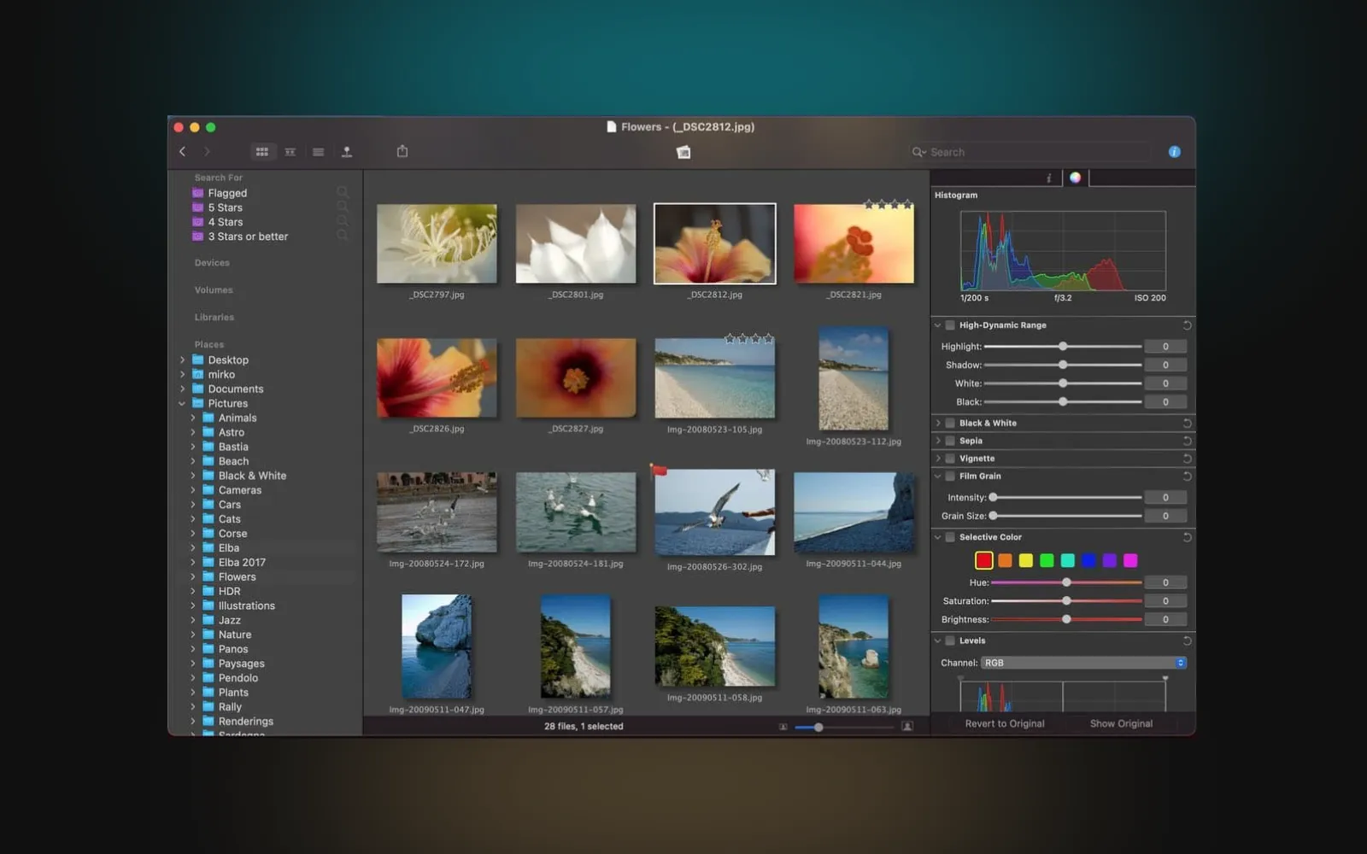Viewport: 1367px width, 854px height.
Task: Adjust the Highlight slider
Action: (1063, 347)
